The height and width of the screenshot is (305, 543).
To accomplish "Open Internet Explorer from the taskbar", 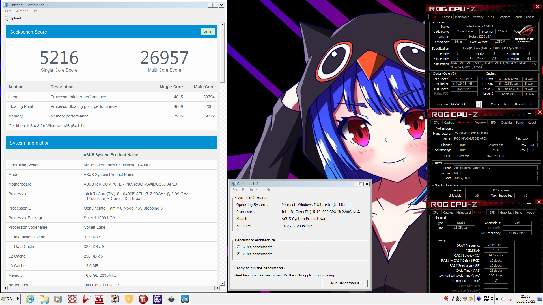I will click(x=30, y=299).
